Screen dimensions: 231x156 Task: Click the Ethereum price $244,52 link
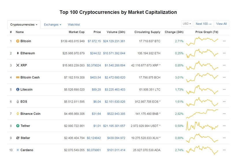96,53
